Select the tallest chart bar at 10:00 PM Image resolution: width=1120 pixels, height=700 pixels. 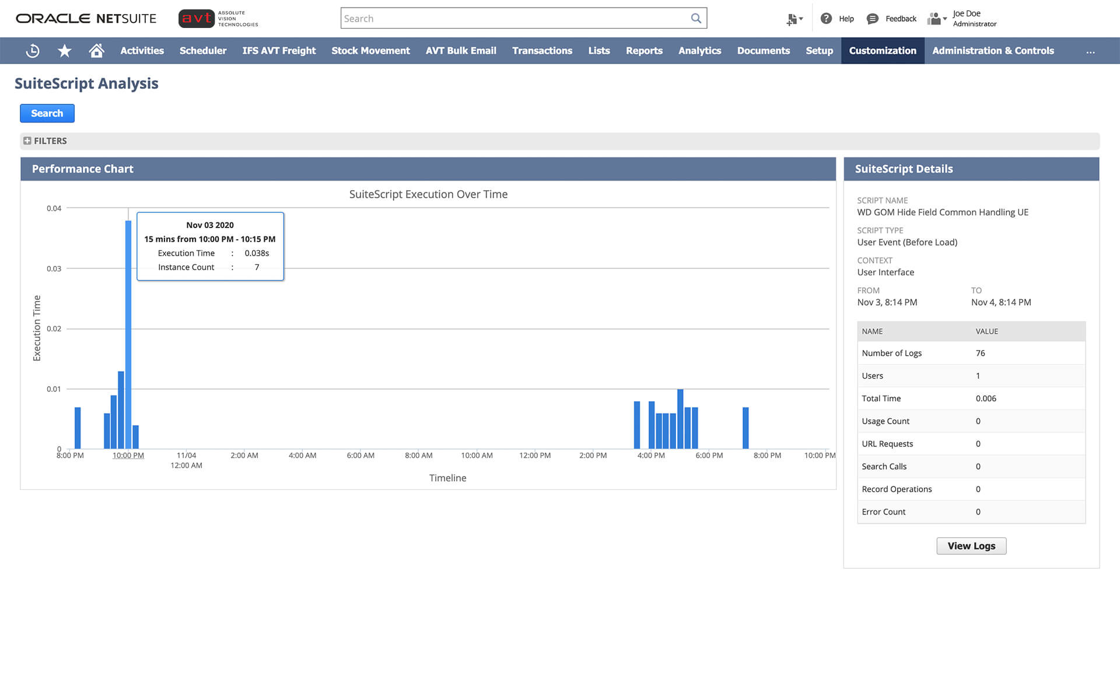click(128, 335)
